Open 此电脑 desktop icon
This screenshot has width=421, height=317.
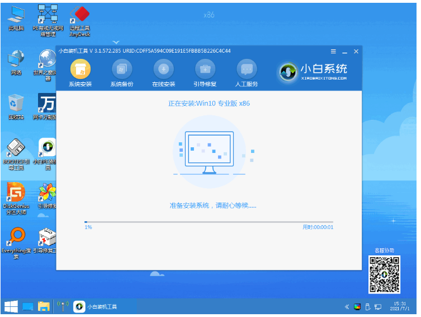coord(16,16)
